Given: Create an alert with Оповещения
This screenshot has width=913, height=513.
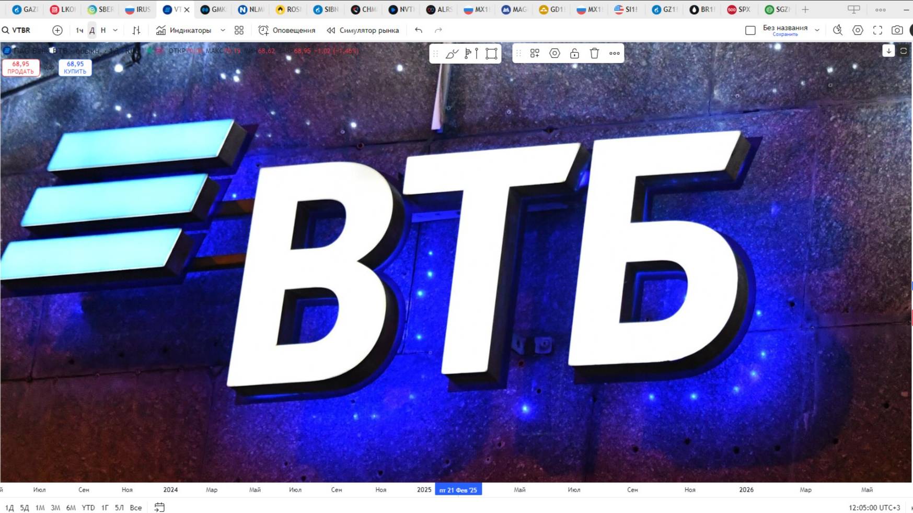Looking at the screenshot, I should click(x=287, y=30).
